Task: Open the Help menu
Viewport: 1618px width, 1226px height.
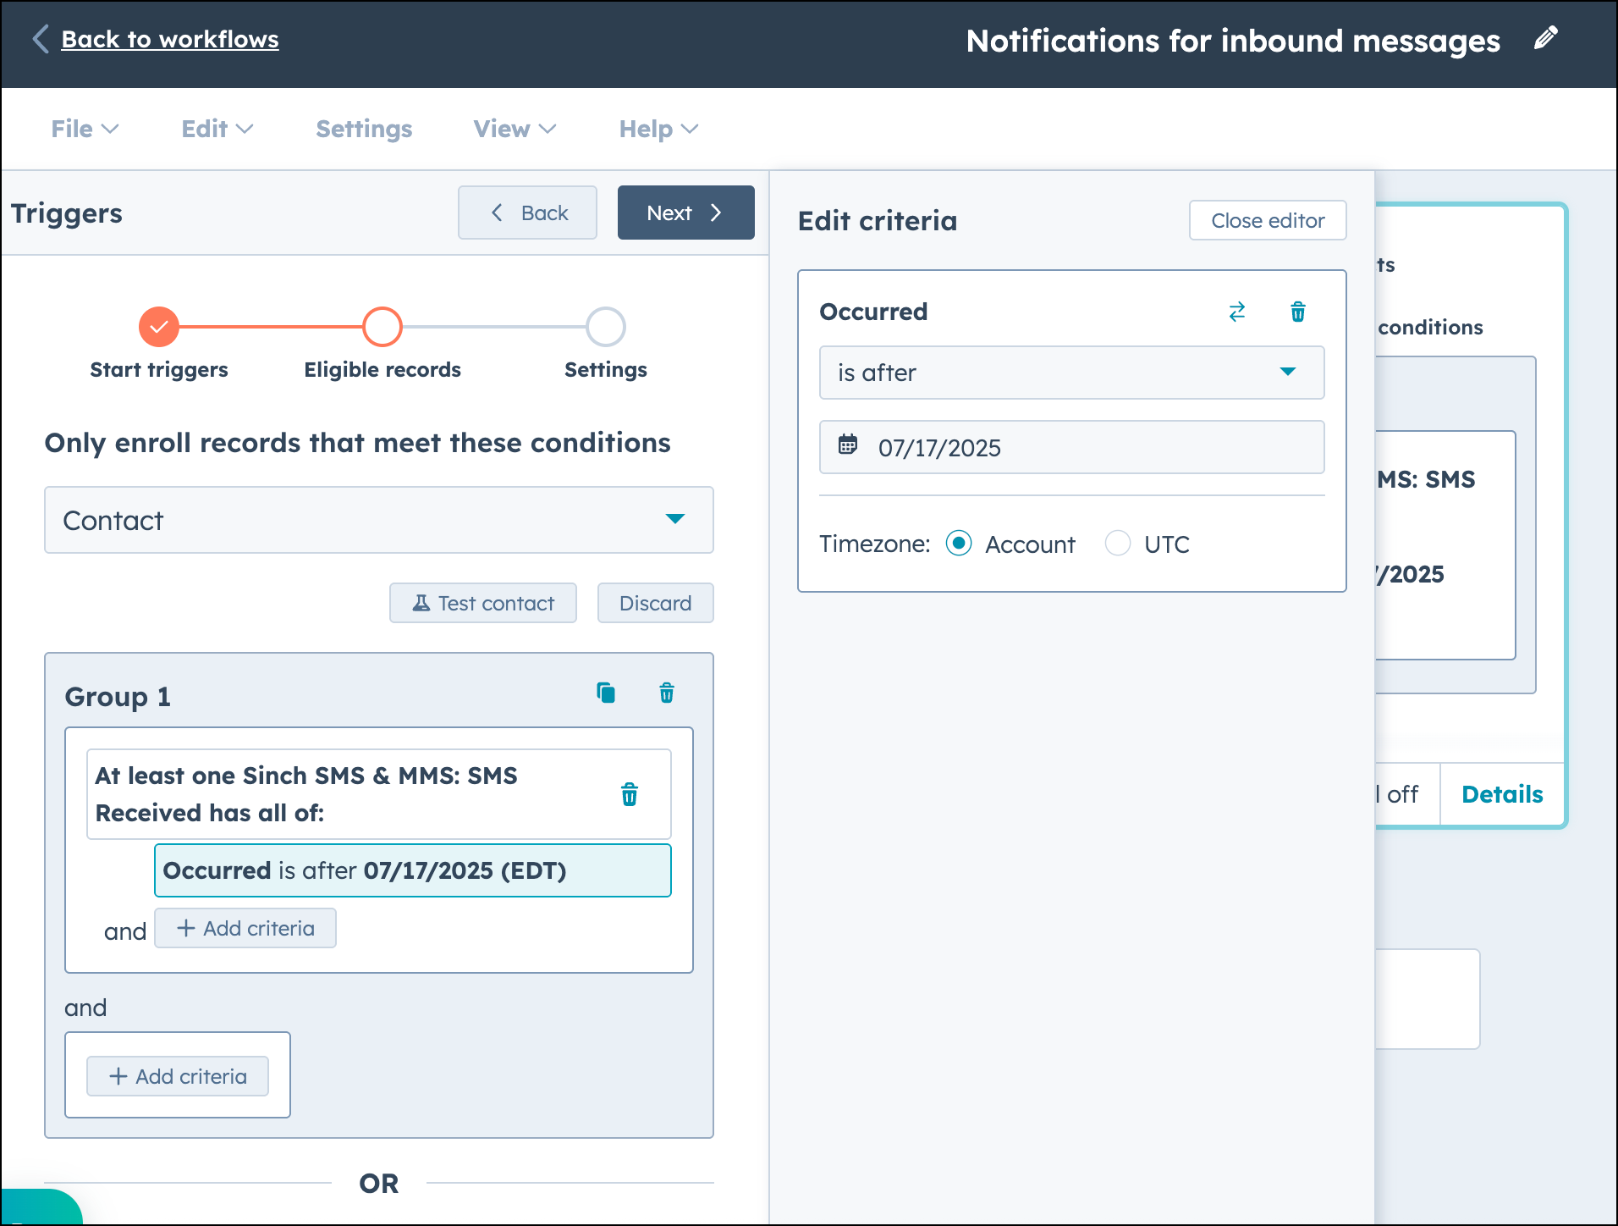Action: [x=658, y=129]
